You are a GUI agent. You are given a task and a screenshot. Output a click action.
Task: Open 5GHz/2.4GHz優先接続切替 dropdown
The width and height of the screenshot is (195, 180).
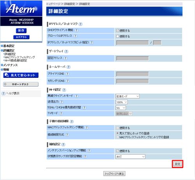(x=121, y=108)
